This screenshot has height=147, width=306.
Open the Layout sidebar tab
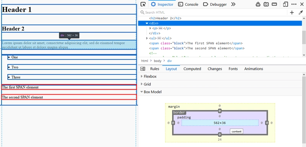tap(171, 69)
